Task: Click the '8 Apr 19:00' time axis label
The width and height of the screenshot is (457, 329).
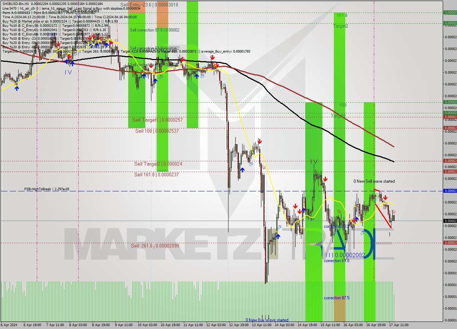Action: (101, 325)
